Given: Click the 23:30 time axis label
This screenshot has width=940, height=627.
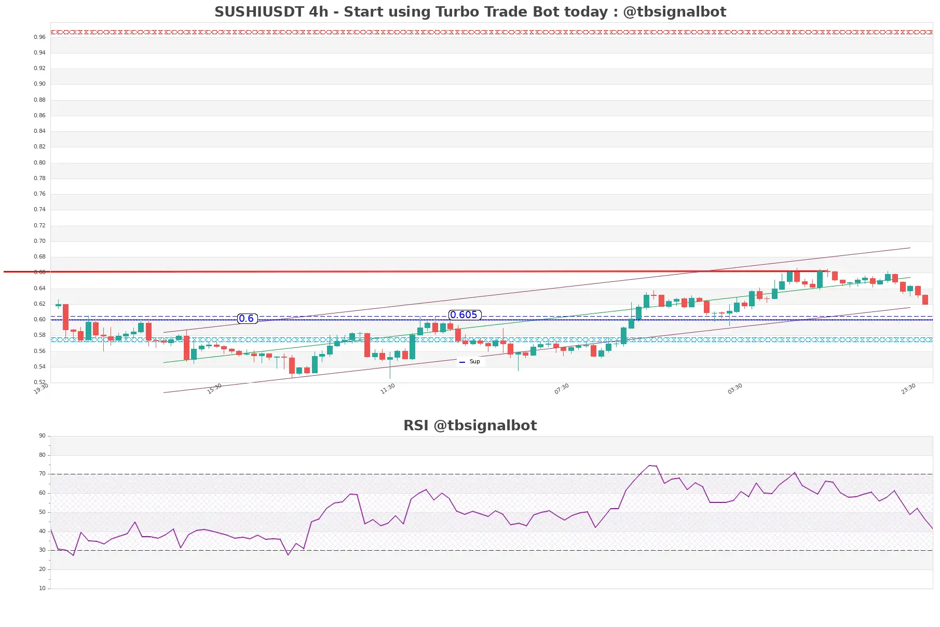Looking at the screenshot, I should [x=908, y=389].
